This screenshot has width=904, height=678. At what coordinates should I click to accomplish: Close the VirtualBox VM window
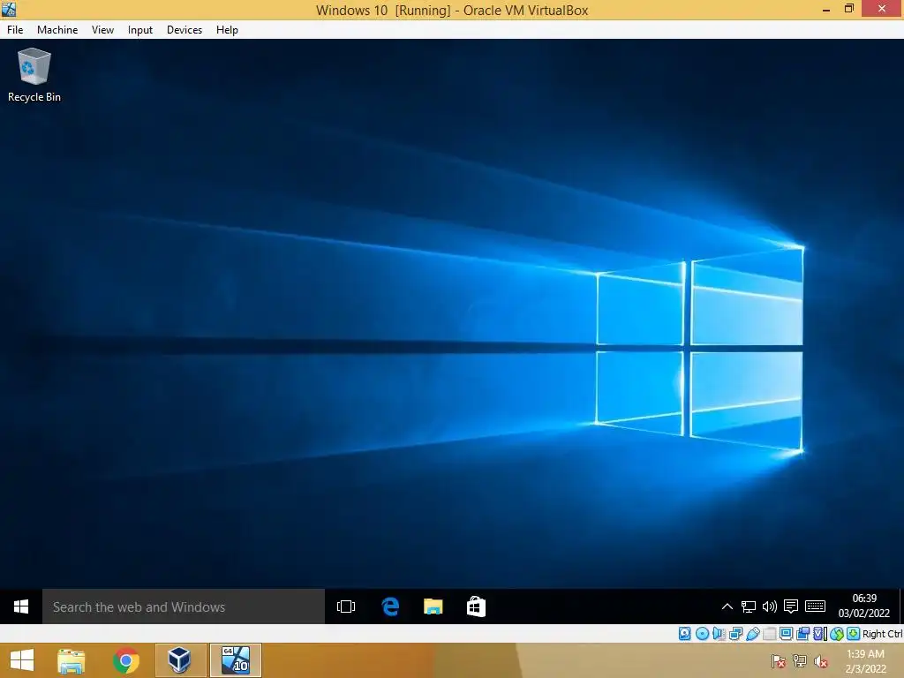pos(882,9)
